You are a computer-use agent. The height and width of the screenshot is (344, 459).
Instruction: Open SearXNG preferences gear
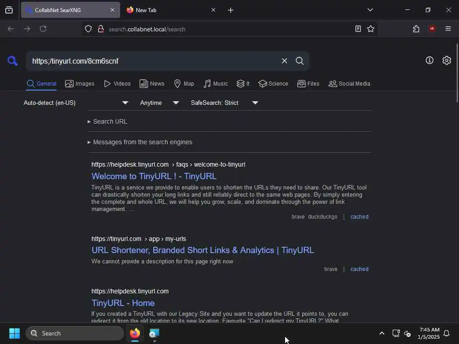tap(446, 60)
